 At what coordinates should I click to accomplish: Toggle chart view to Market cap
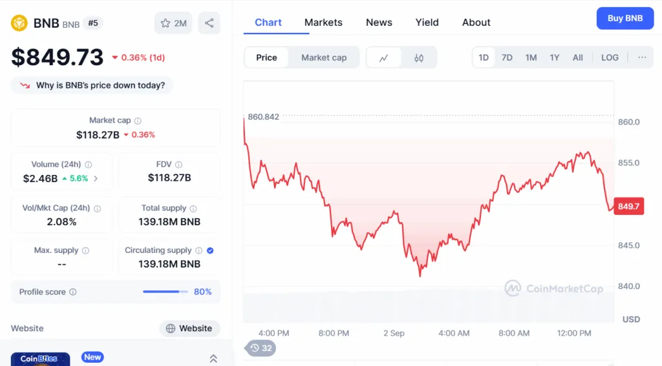(x=324, y=57)
